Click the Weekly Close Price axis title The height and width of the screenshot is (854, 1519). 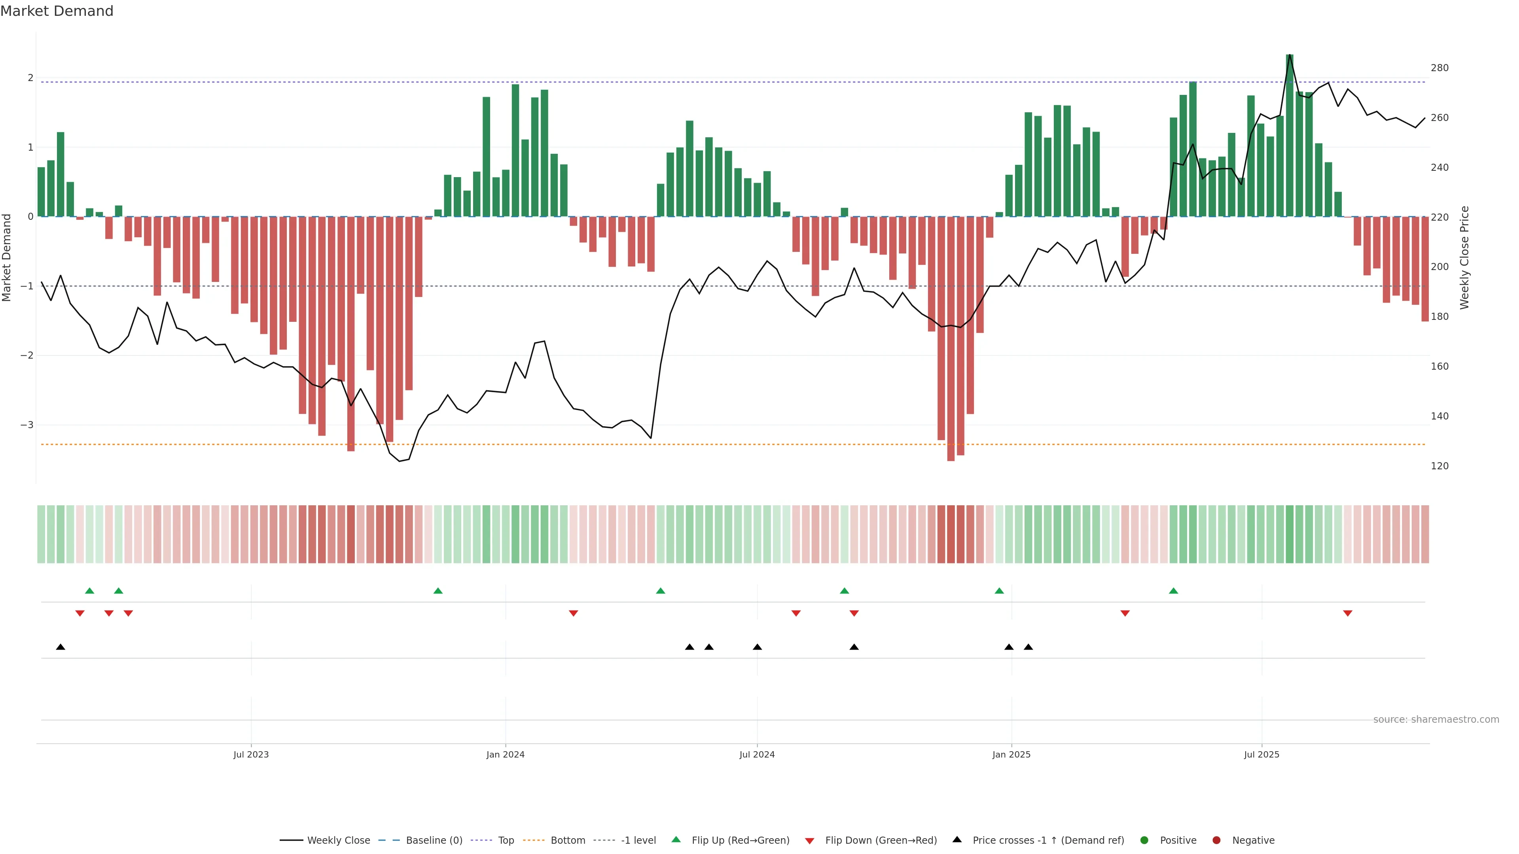1465,257
